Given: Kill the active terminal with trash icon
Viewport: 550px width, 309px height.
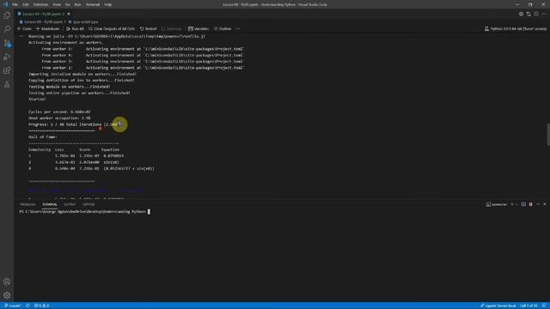Looking at the screenshot, I should [531, 204].
